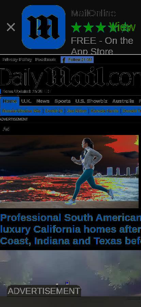Tap the MailOnline app icon

(x=44, y=27)
